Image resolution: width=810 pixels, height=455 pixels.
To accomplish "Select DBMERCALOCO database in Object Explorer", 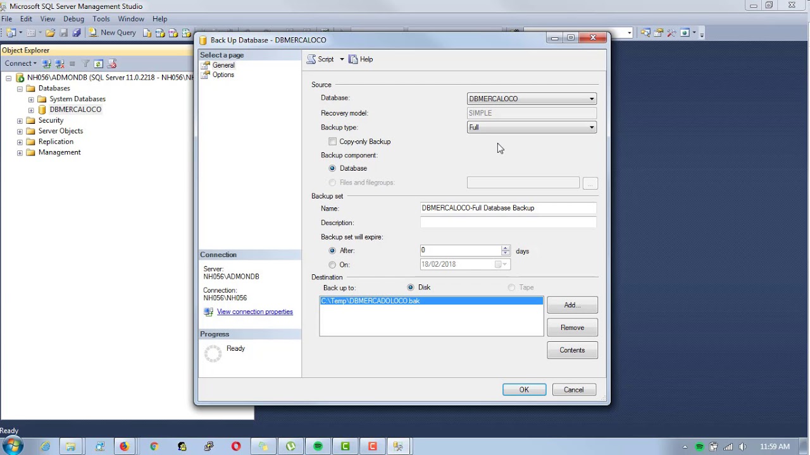I will [x=75, y=109].
